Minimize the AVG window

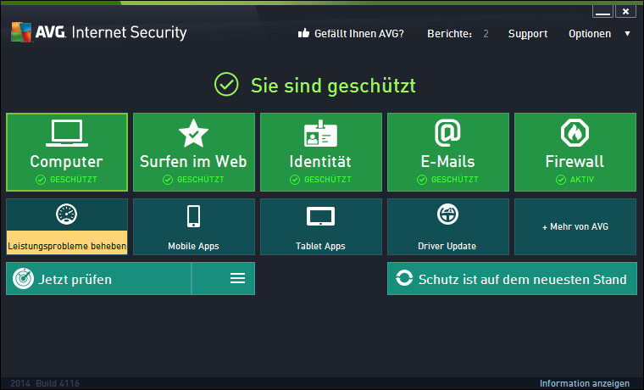(602, 12)
